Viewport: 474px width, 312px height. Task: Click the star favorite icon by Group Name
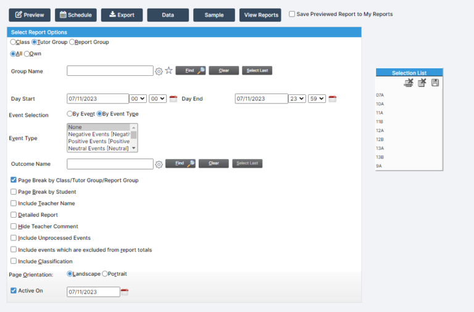[168, 71]
